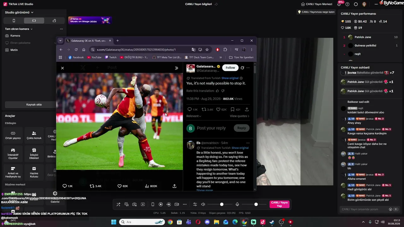Screen dimensions: 404x227
Task: Follow the Galatasaray account
Action: click(230, 67)
